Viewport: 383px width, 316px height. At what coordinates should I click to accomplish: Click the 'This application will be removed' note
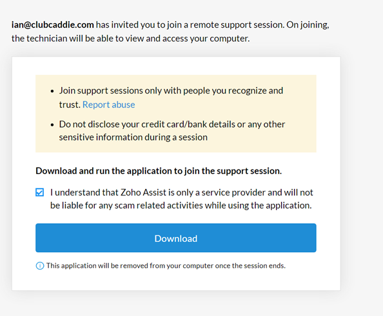pos(166,266)
